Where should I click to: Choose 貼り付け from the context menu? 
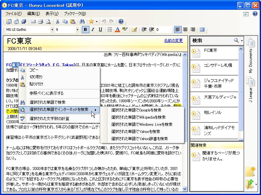click(x=59, y=84)
